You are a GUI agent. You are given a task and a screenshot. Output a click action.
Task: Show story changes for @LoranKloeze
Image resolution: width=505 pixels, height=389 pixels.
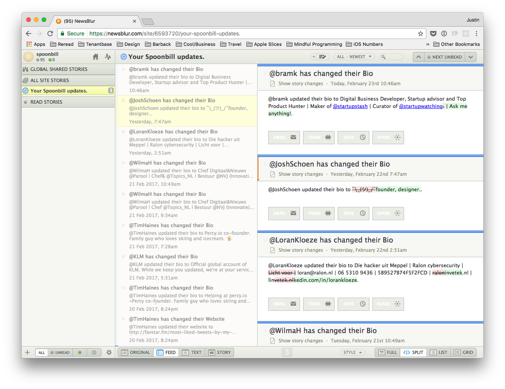[300, 250]
